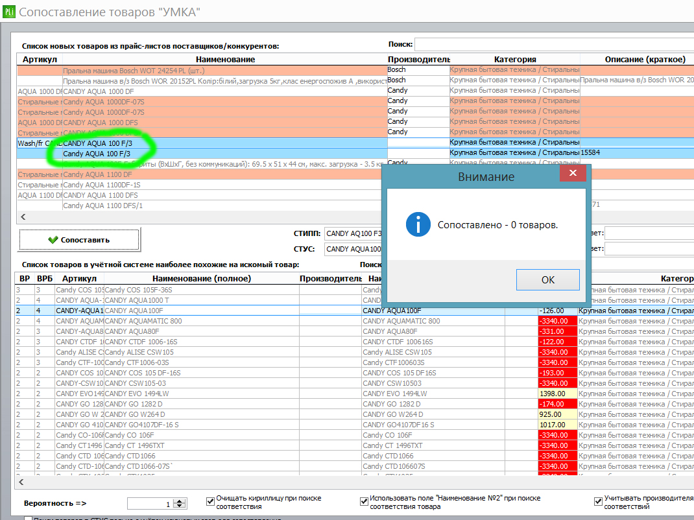694x520 pixels.
Task: Select lower row 'CANDY GO4107DF-16 S'
Action: (201, 425)
